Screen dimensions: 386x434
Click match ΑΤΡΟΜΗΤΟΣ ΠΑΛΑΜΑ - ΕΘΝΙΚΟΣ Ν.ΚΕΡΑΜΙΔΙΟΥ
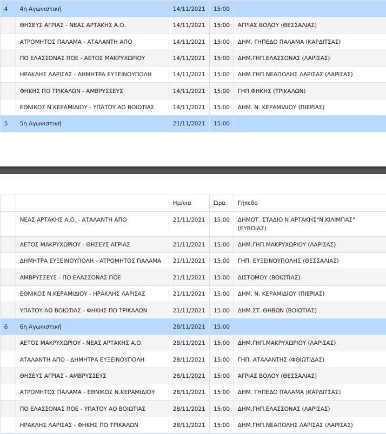tap(87, 392)
